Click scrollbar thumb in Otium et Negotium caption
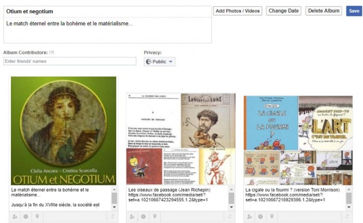This screenshot has width=363, height=223. 115,198
